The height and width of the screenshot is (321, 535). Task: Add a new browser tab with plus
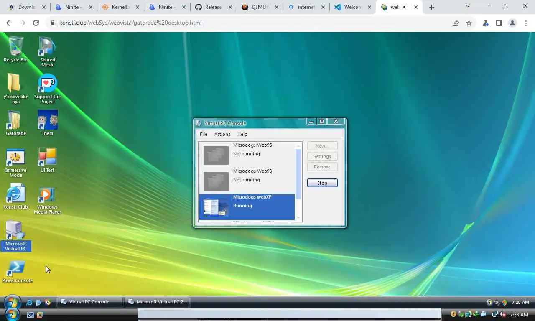coord(432,7)
